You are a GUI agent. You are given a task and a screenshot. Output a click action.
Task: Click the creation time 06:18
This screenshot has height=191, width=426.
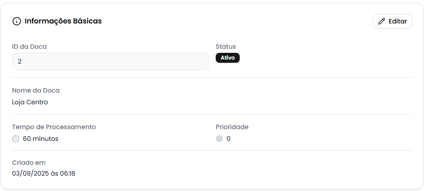tap(67, 173)
